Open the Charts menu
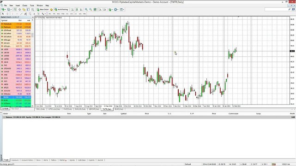 25,6
